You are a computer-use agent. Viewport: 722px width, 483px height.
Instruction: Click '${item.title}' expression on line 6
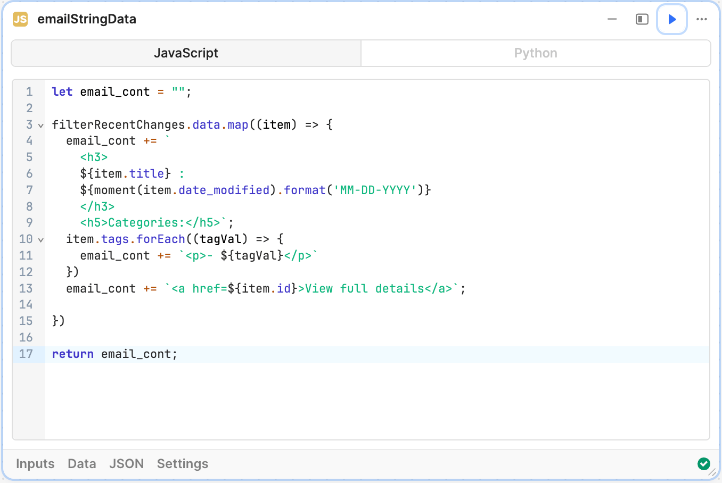tap(126, 173)
